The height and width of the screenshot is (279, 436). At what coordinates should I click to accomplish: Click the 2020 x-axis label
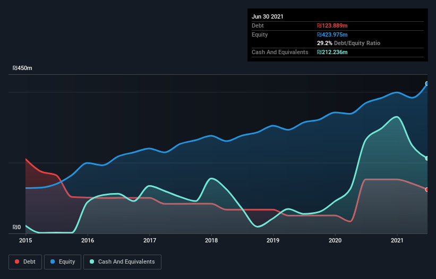click(335, 240)
